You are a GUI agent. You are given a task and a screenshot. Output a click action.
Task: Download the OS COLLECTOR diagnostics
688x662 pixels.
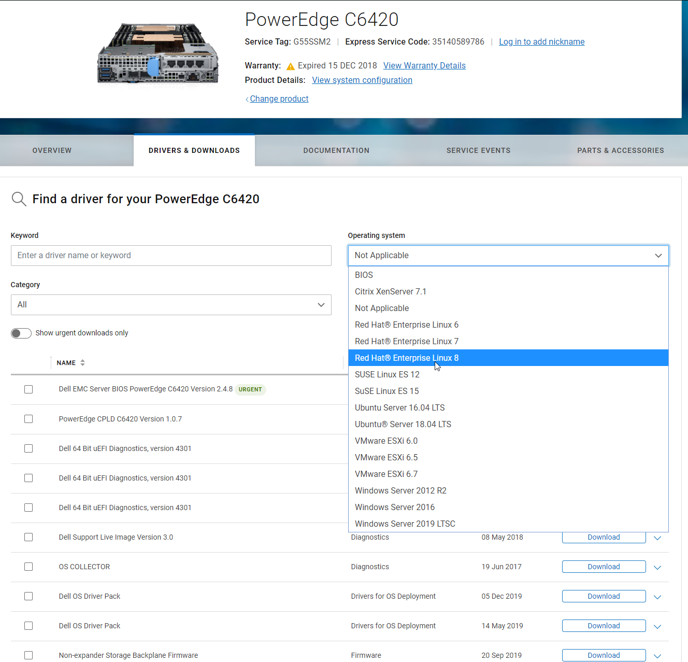click(604, 567)
